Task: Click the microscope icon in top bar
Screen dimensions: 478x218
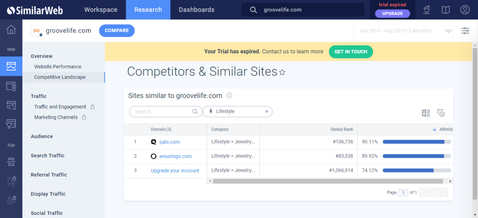Action: [427, 10]
